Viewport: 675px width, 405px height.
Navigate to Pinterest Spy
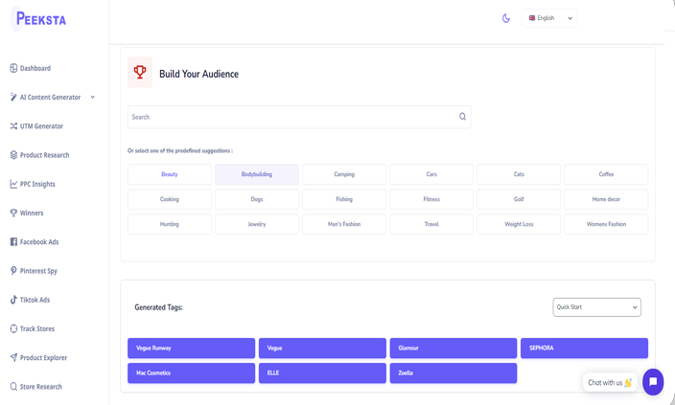[x=38, y=271]
